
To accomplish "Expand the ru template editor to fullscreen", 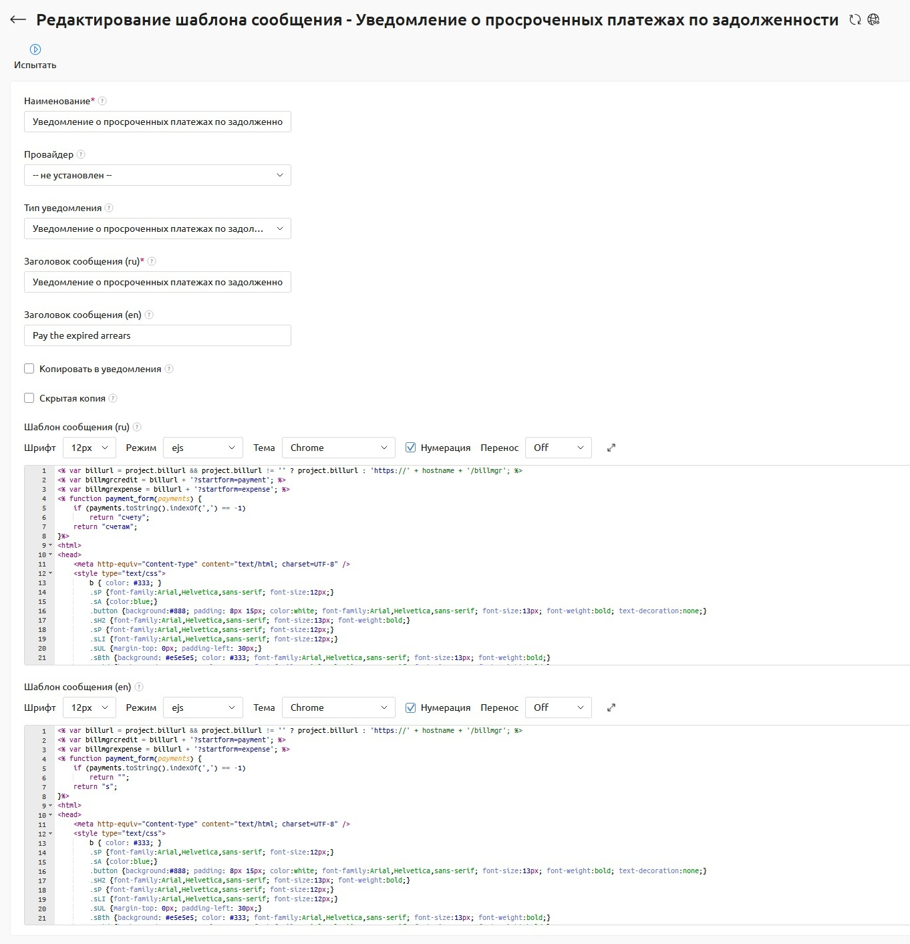I will [x=611, y=448].
